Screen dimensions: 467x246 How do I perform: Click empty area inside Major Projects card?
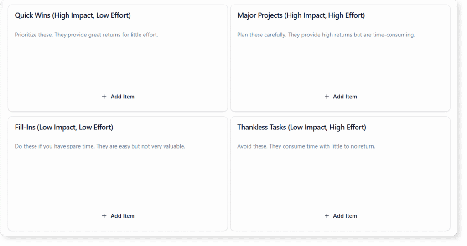coord(340,64)
